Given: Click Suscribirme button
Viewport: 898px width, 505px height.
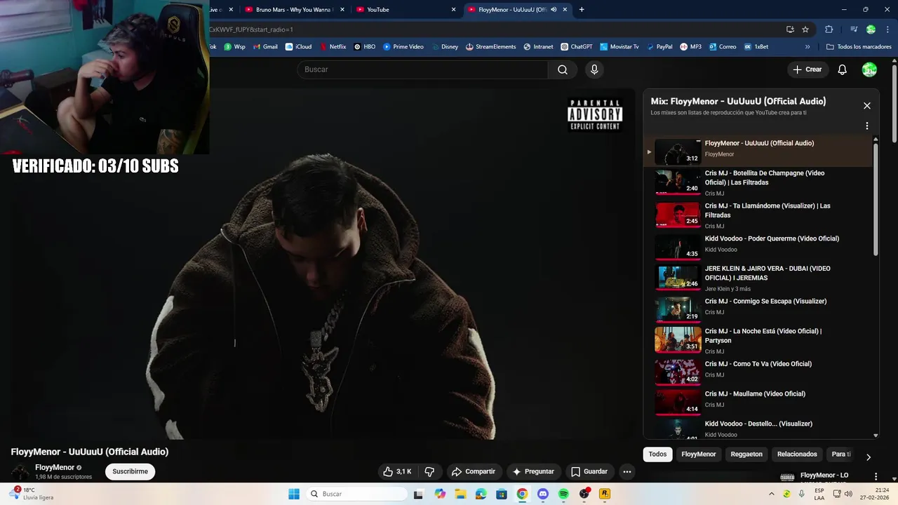Looking at the screenshot, I should [130, 471].
